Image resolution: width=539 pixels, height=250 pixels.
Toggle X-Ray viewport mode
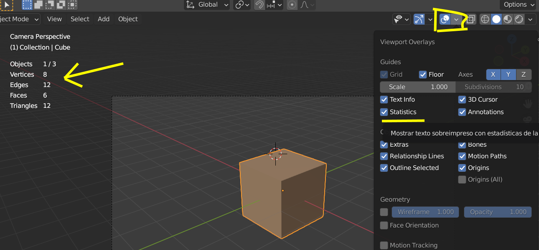471,19
